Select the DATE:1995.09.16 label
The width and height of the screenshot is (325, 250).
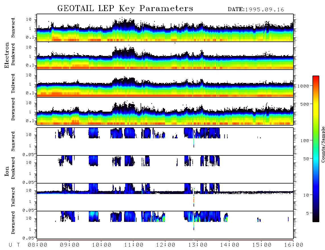click(256, 10)
